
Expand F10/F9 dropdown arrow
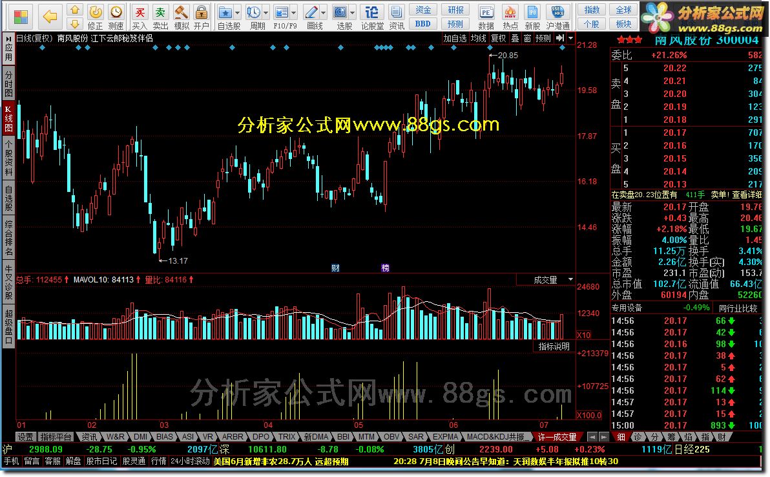pos(294,13)
